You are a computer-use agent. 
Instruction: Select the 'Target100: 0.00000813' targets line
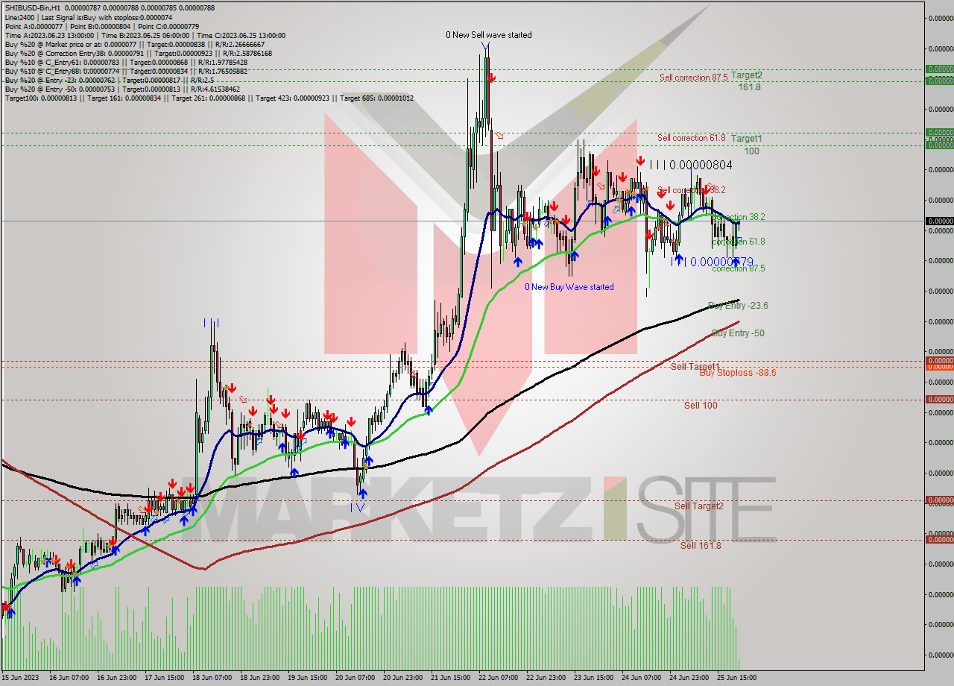tap(209, 98)
